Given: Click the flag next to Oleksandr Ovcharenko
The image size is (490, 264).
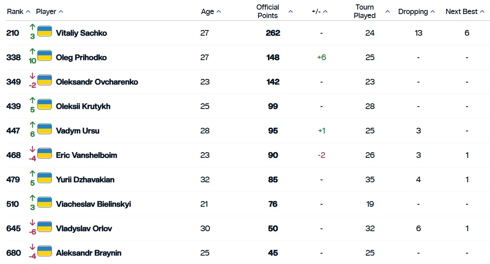Looking at the screenshot, I should [45, 80].
